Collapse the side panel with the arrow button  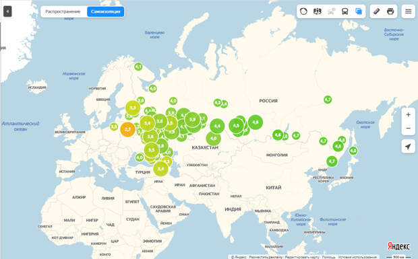point(7,11)
